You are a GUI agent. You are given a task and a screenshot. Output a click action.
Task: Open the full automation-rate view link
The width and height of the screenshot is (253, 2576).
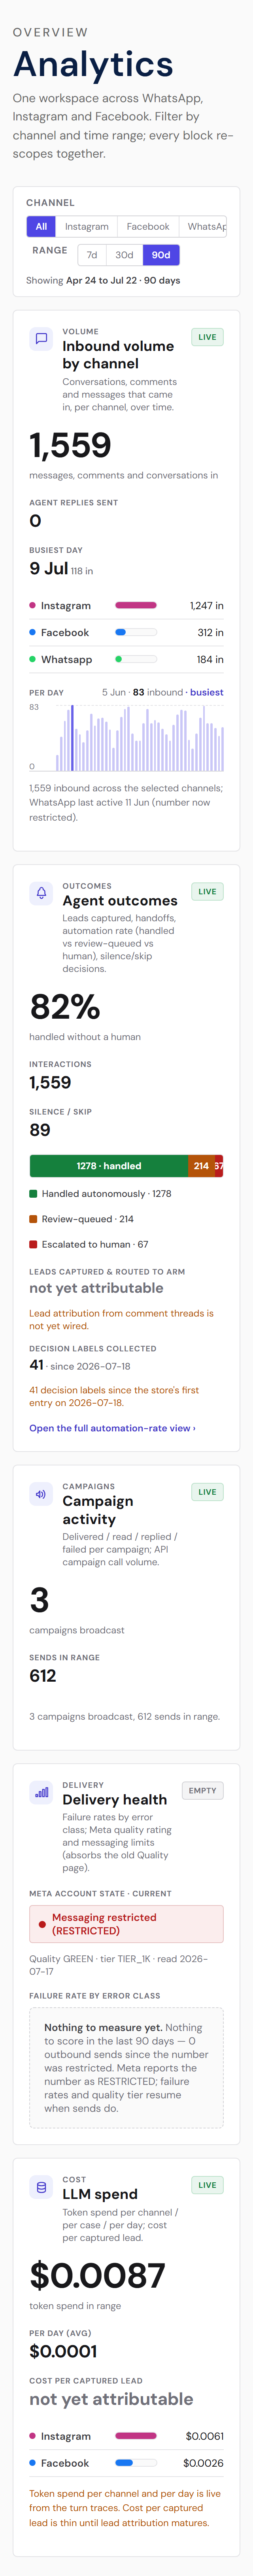tap(112, 1428)
